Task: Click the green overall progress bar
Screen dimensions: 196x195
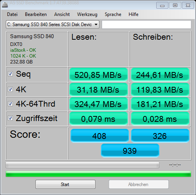Action: click(98, 174)
